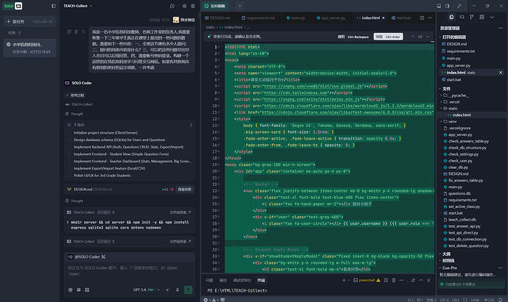Toggle bottom panel layout icon in title bar
The width and height of the screenshot is (508, 302).
coord(439,6)
